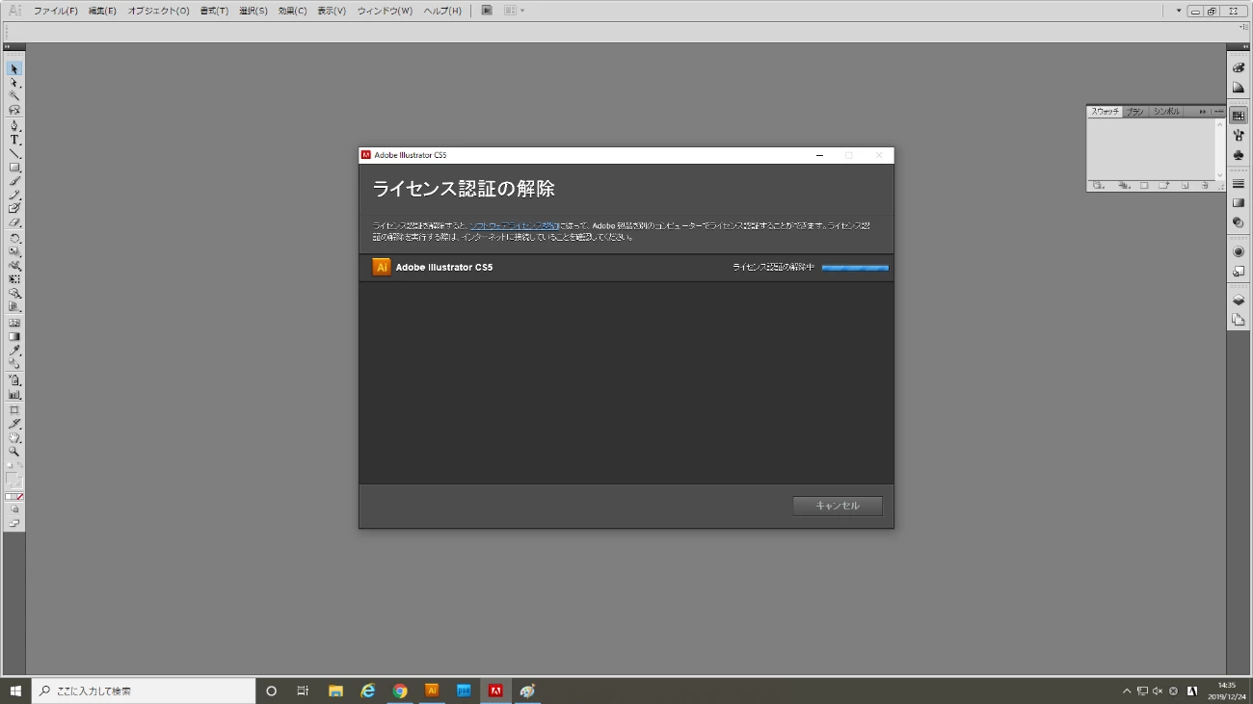Select the Pen tool
The width and height of the screenshot is (1253, 704).
click(x=14, y=125)
